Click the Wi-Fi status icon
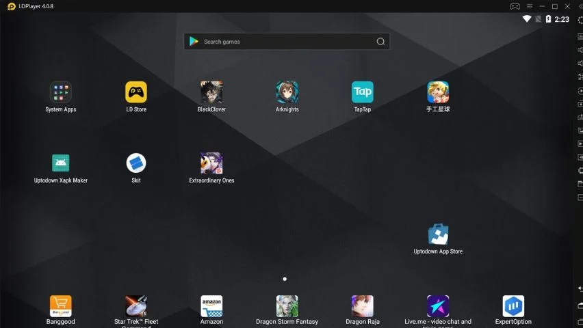The height and width of the screenshot is (328, 583). coord(526,19)
